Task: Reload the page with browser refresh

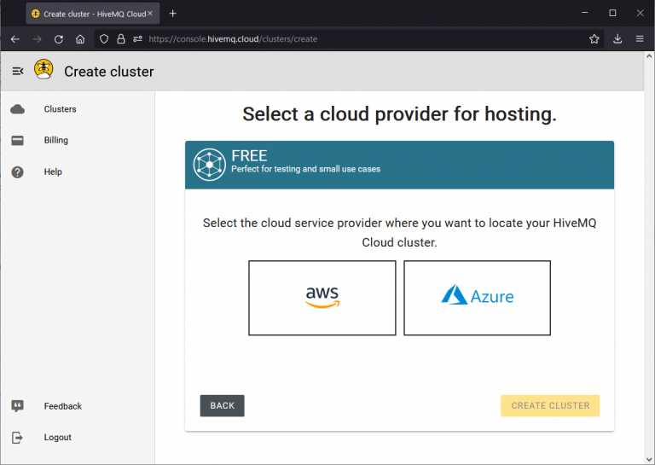Action: pos(59,39)
